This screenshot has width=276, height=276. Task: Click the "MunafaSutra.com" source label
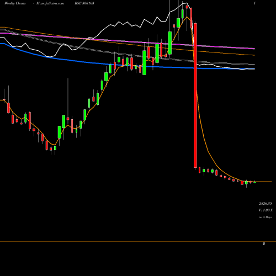point(50,3)
